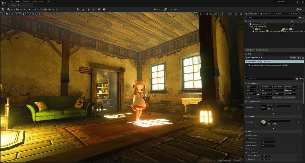Open property matrix grid icon in details
The image size is (305, 163).
tap(297, 79)
